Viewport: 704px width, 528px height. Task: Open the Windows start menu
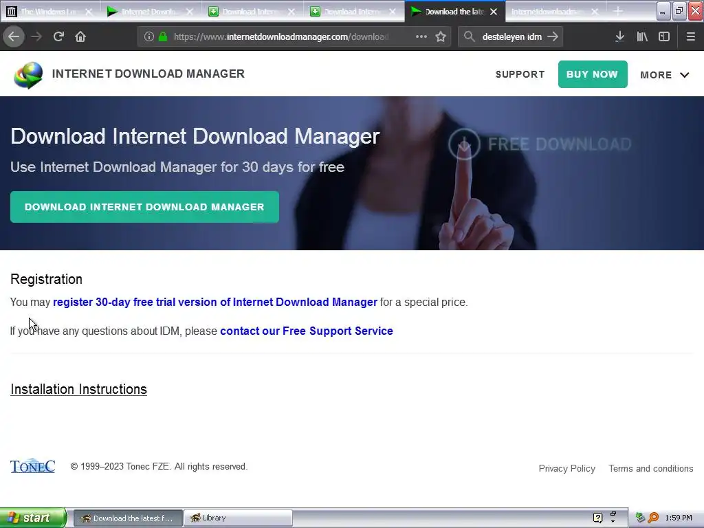[x=33, y=518]
